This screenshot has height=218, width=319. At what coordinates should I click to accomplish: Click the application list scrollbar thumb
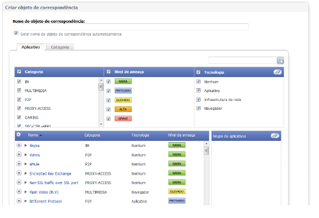(206, 151)
